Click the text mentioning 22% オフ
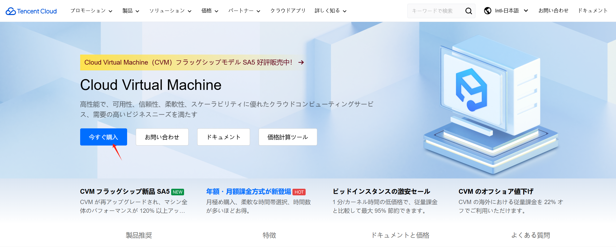Image resolution: width=616 pixels, height=247 pixels. pos(511,206)
